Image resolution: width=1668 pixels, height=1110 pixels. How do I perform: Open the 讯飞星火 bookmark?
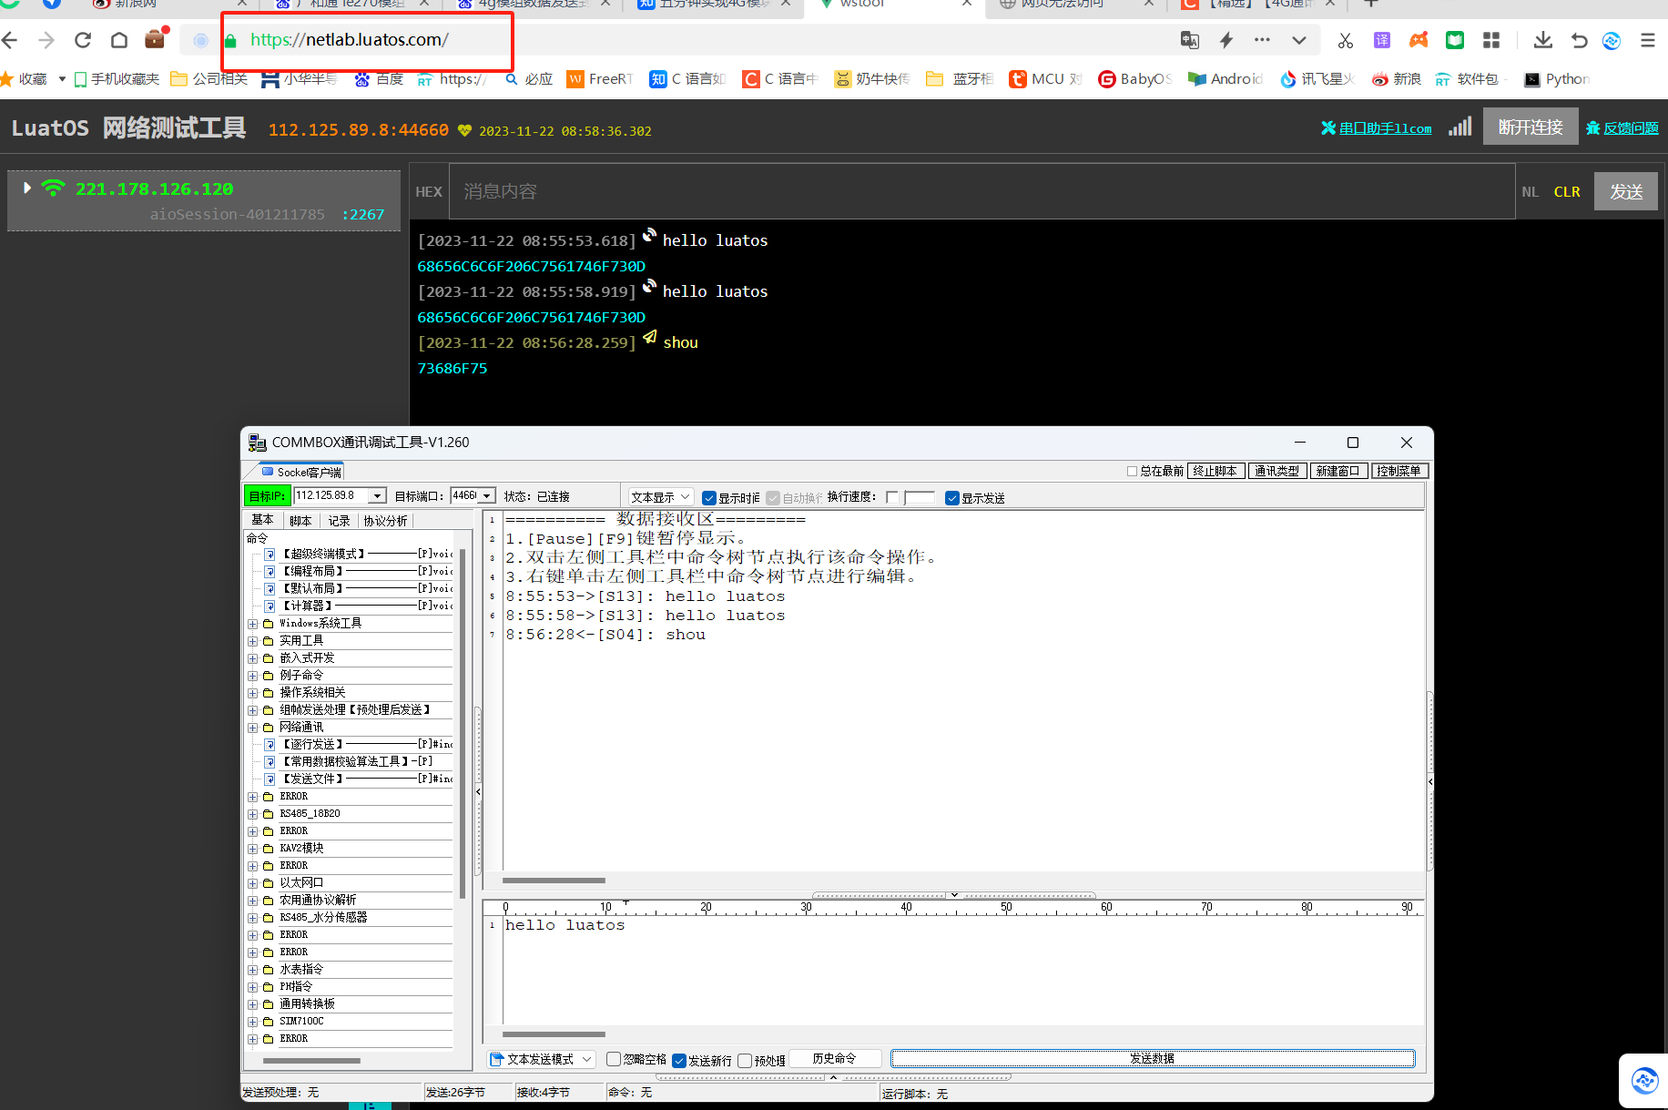1317,79
